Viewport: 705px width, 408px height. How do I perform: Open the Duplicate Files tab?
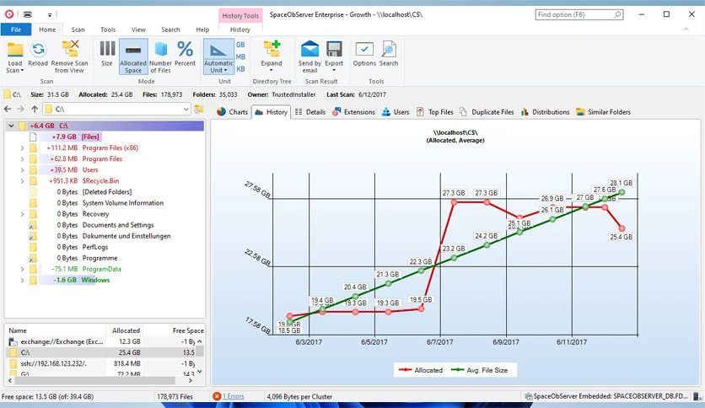[487, 112]
